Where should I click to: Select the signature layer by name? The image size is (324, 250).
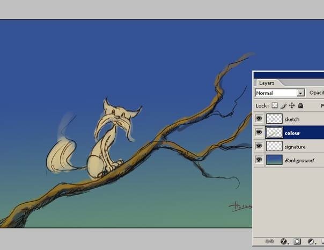295,147
